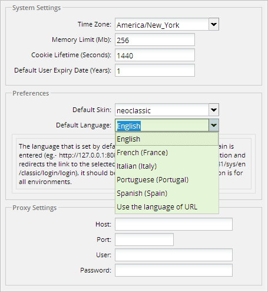
Task: Expand the Default Skin dropdown arrow
Action: pyautogui.click(x=214, y=110)
